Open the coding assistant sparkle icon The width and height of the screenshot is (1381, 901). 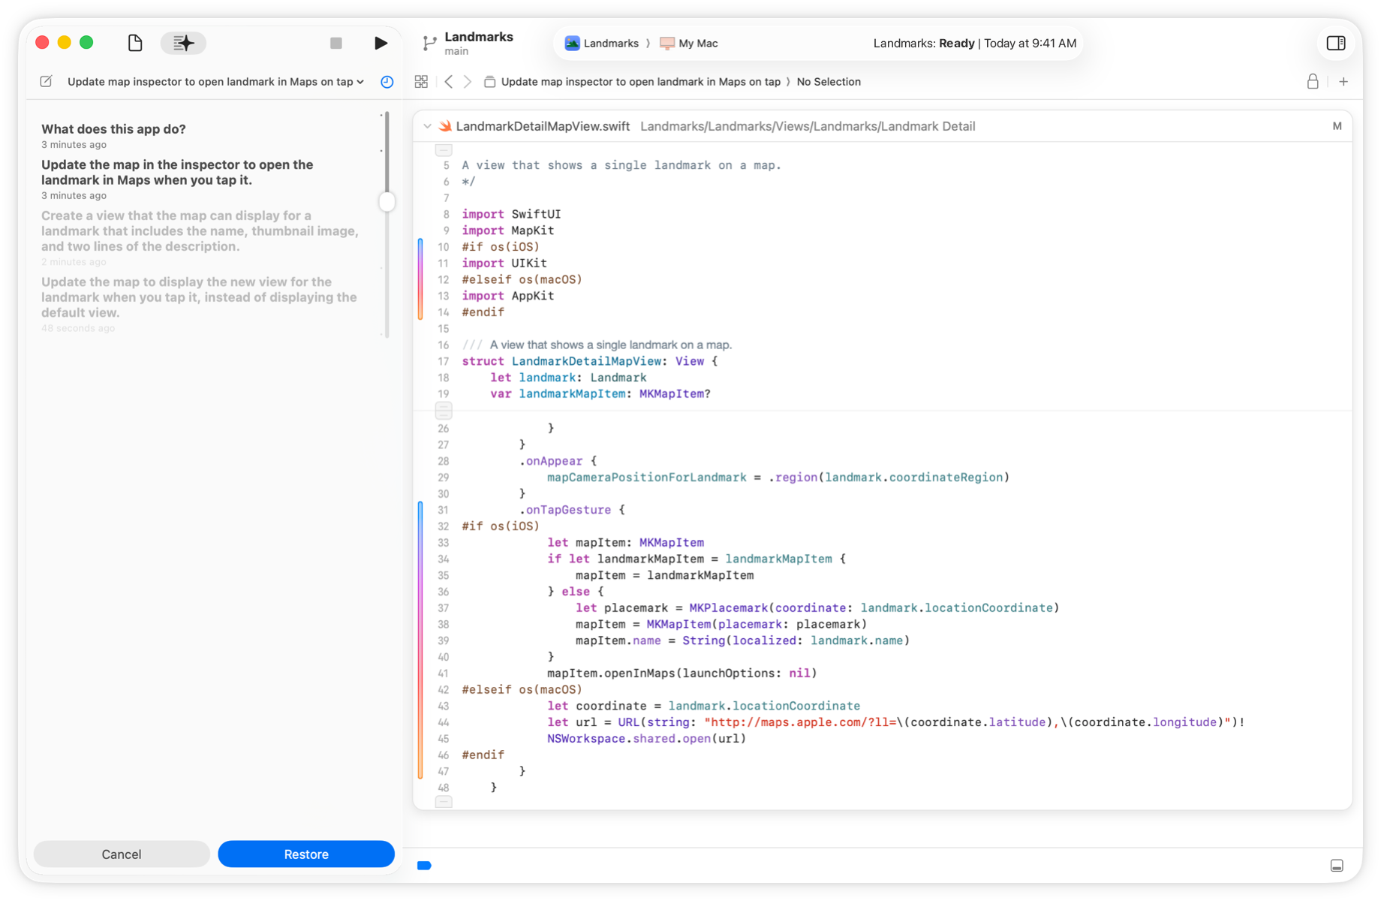click(x=182, y=43)
